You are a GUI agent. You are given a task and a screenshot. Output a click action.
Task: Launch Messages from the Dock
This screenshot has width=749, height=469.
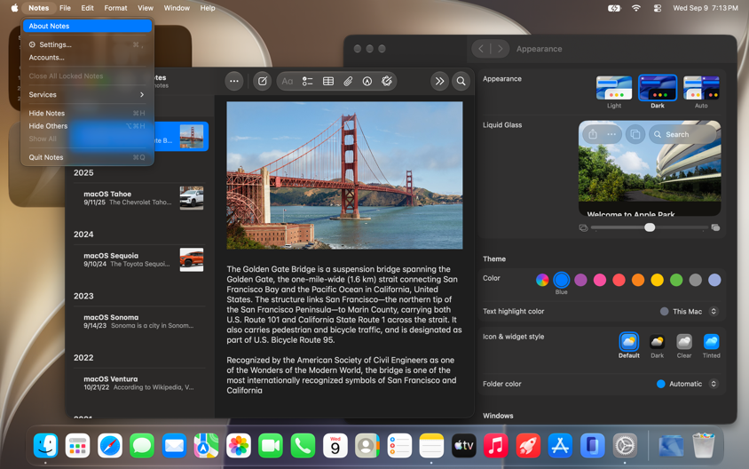tap(142, 446)
